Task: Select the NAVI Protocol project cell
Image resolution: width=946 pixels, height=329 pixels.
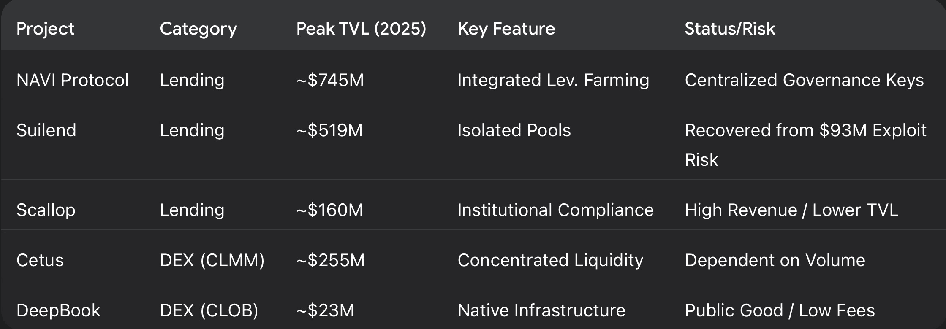Action: [x=72, y=80]
